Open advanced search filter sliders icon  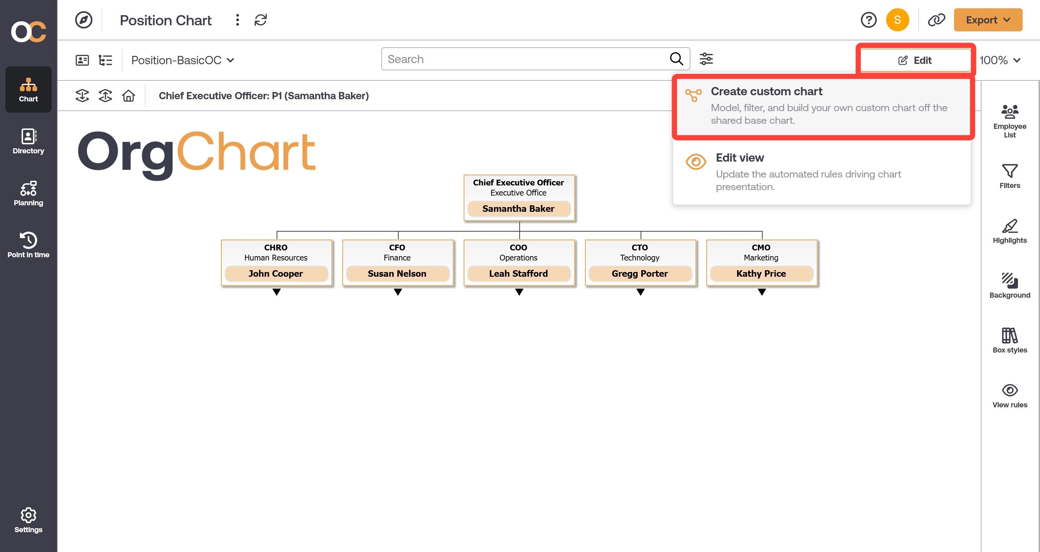click(706, 59)
